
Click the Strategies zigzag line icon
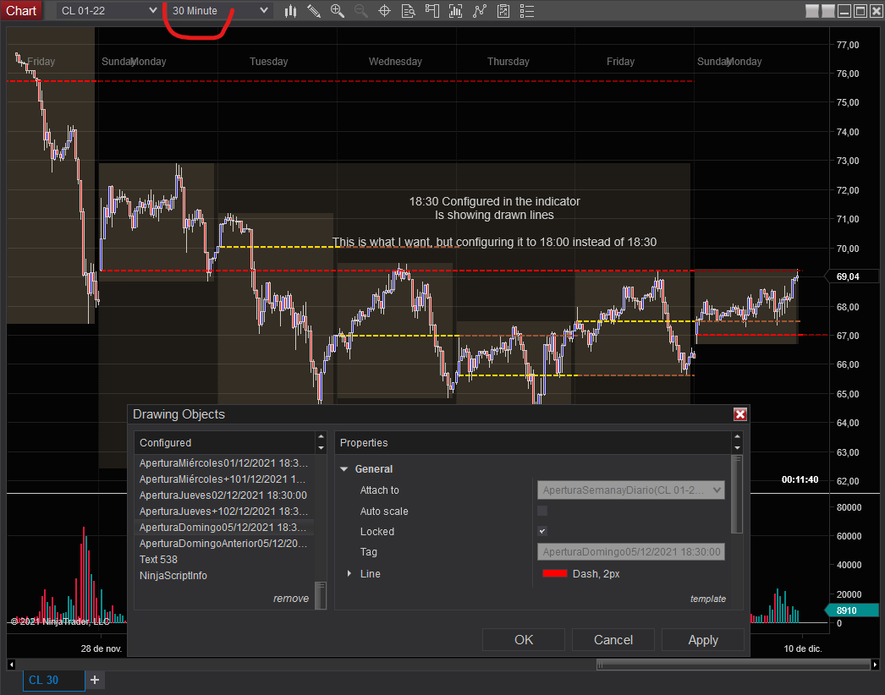[x=479, y=11]
